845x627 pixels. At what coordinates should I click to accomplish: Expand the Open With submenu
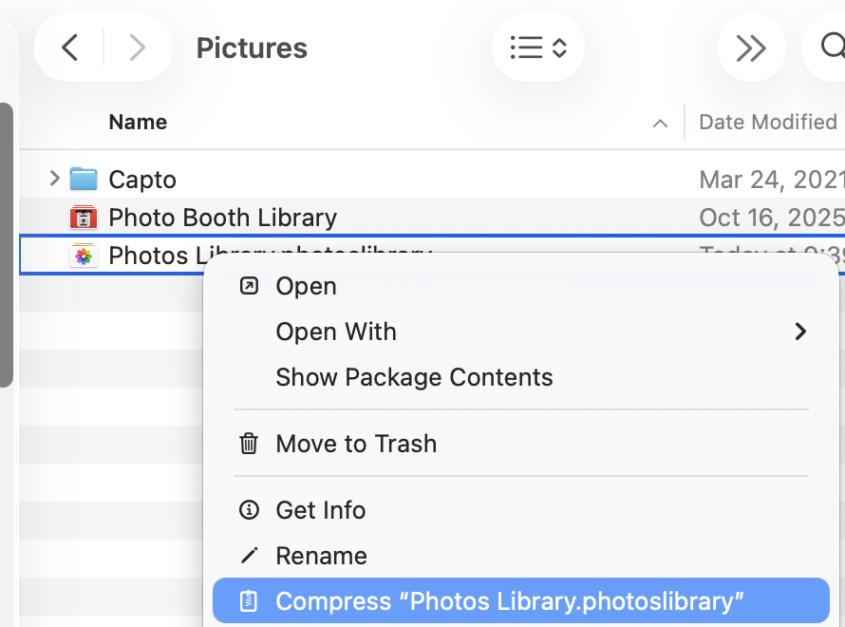(799, 332)
